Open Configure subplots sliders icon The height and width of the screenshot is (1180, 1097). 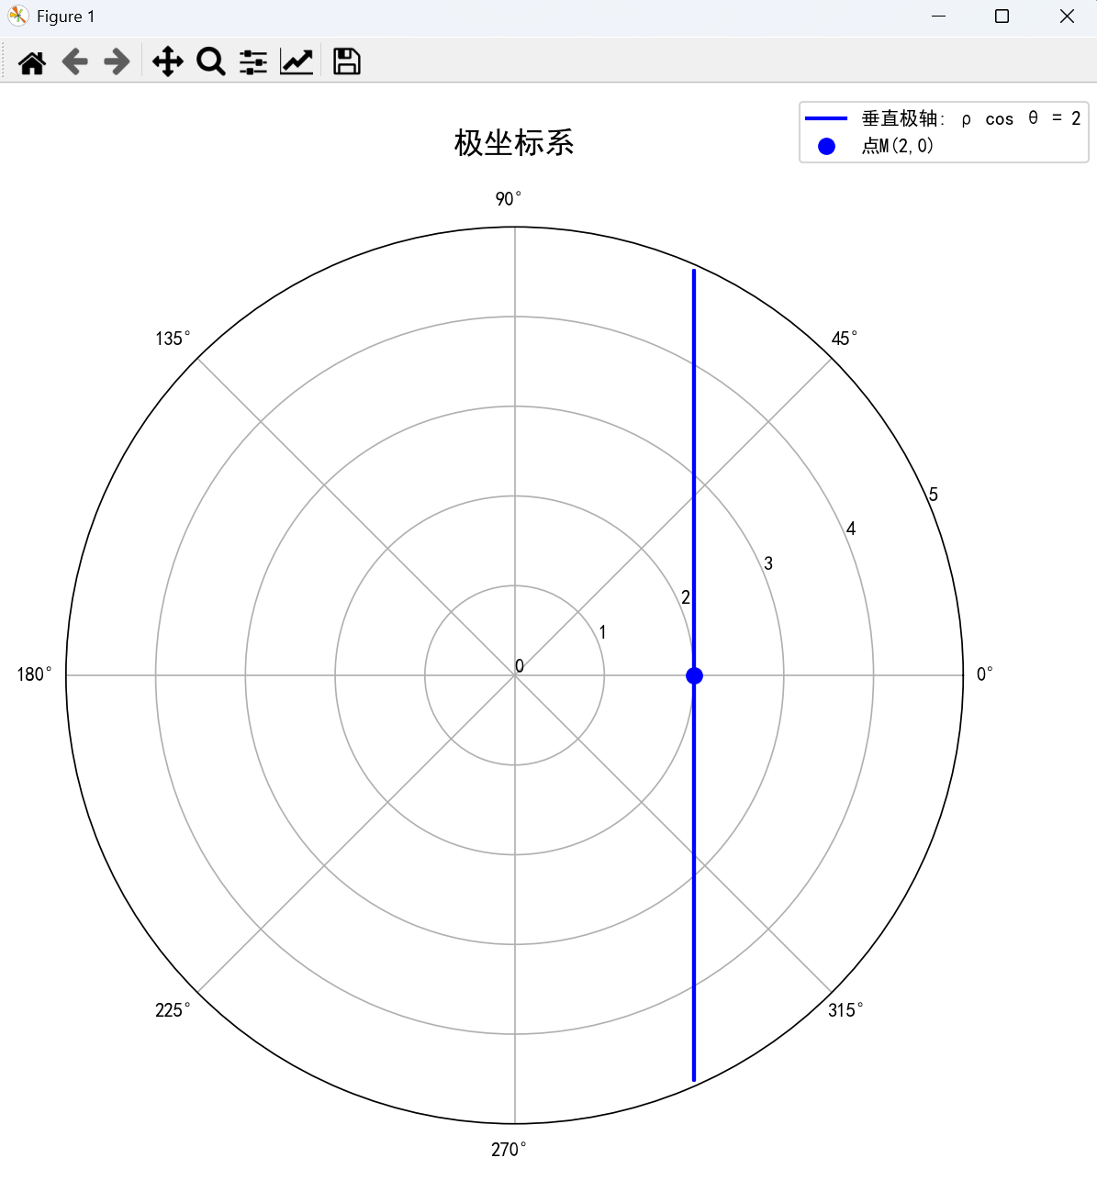pyautogui.click(x=253, y=62)
